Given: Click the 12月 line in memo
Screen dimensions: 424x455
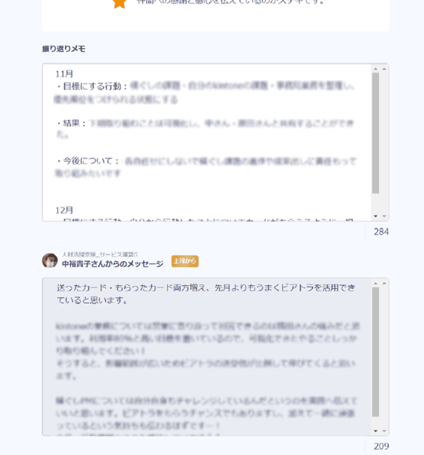Looking at the screenshot, I should pos(64,210).
